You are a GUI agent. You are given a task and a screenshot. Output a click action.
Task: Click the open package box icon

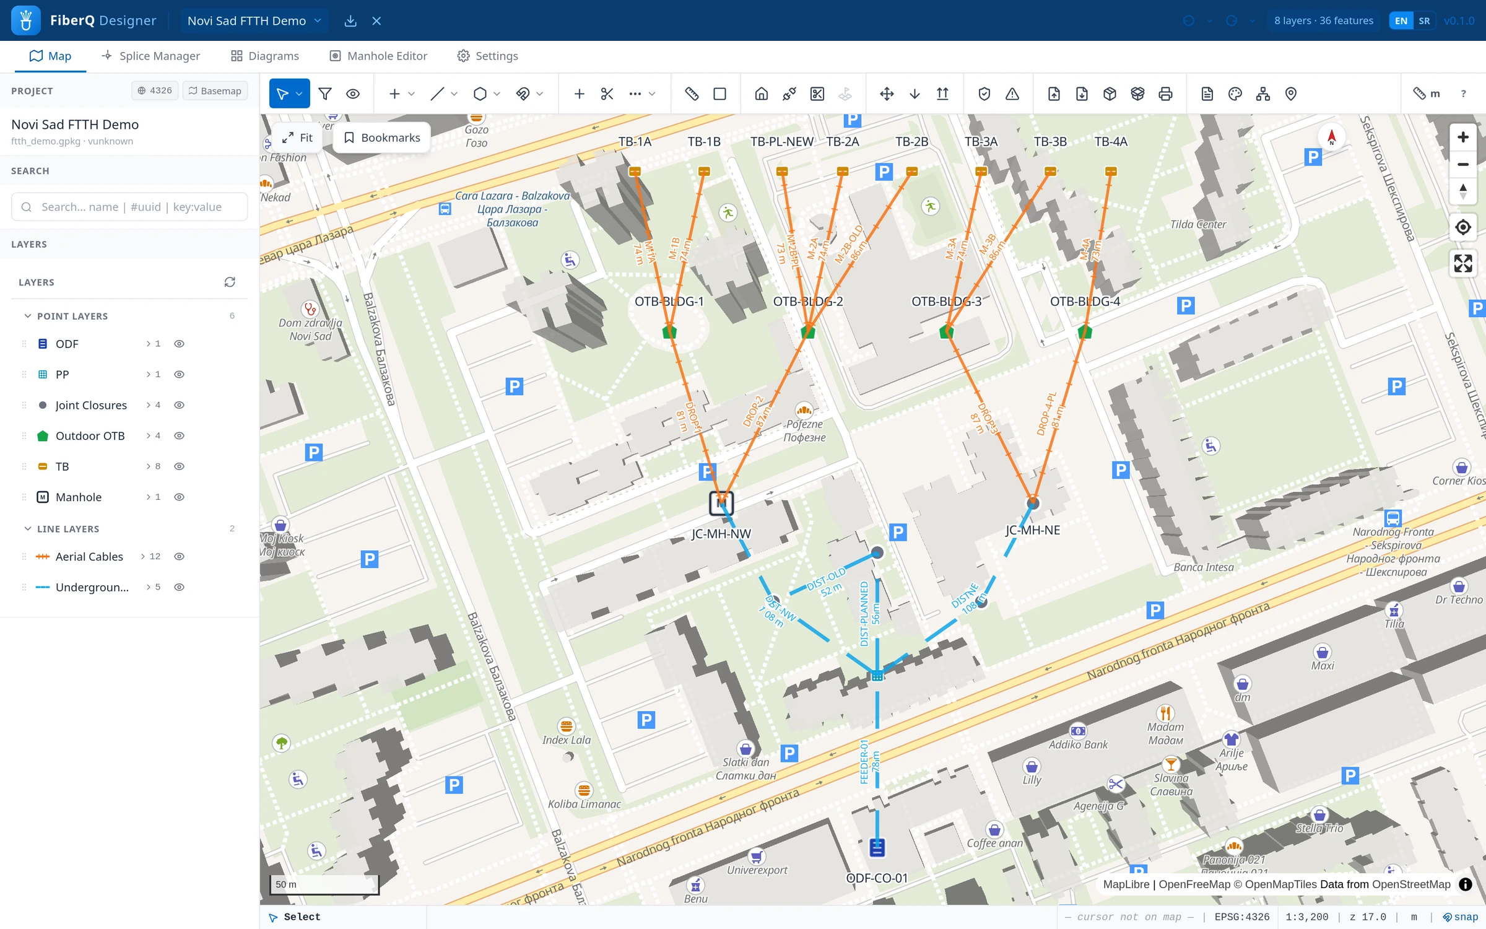1137,94
